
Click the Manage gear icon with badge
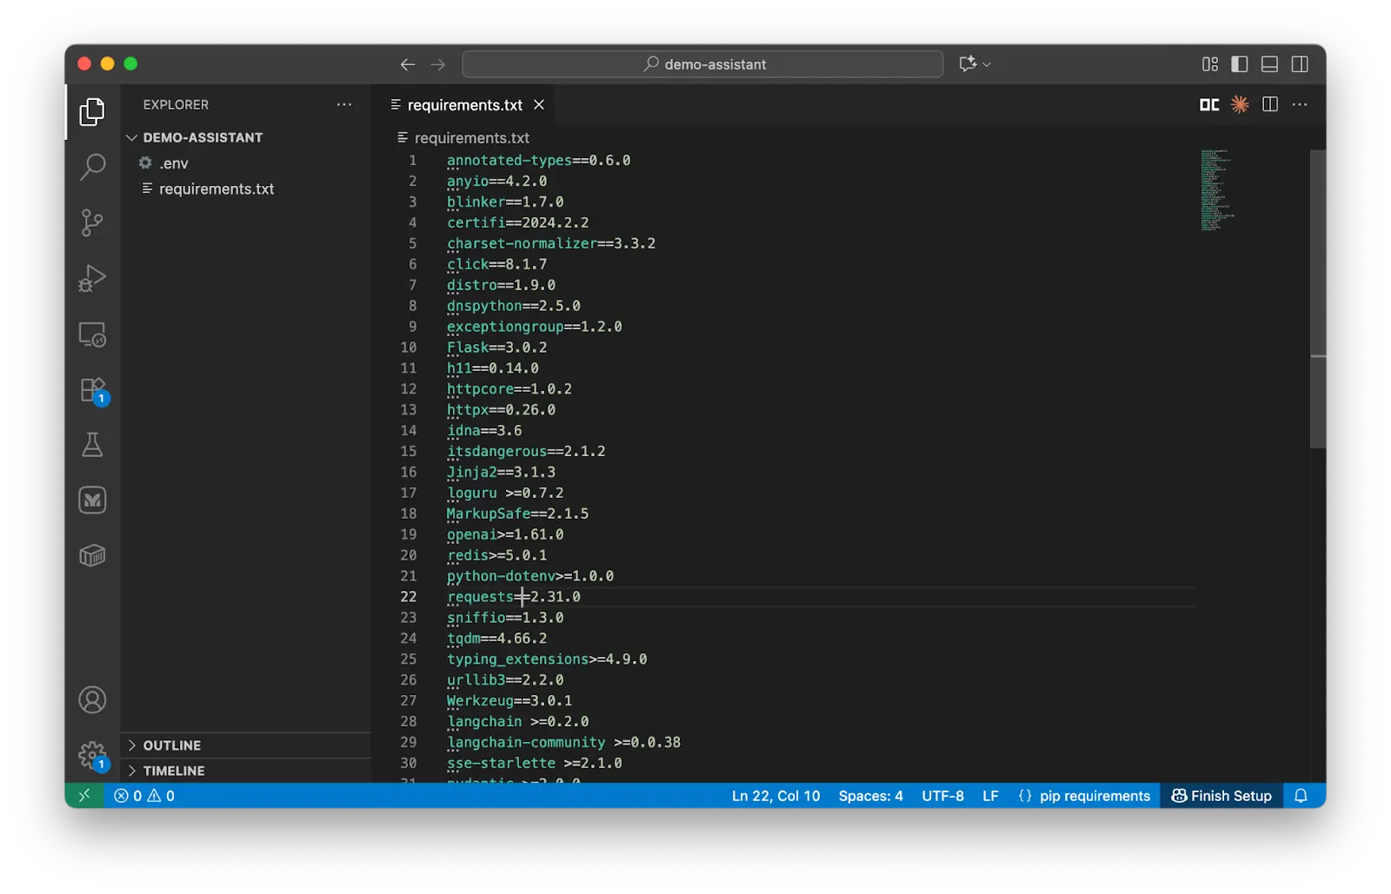click(92, 755)
